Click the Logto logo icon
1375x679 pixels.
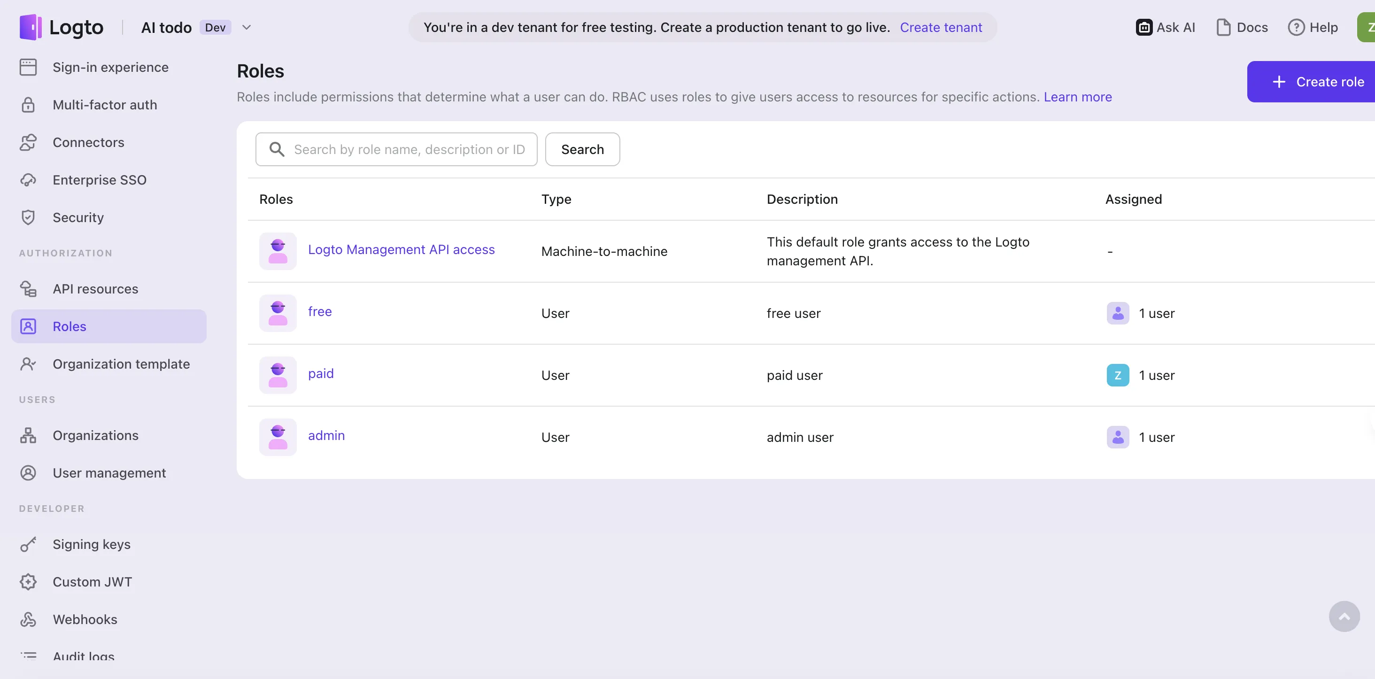pyautogui.click(x=31, y=27)
